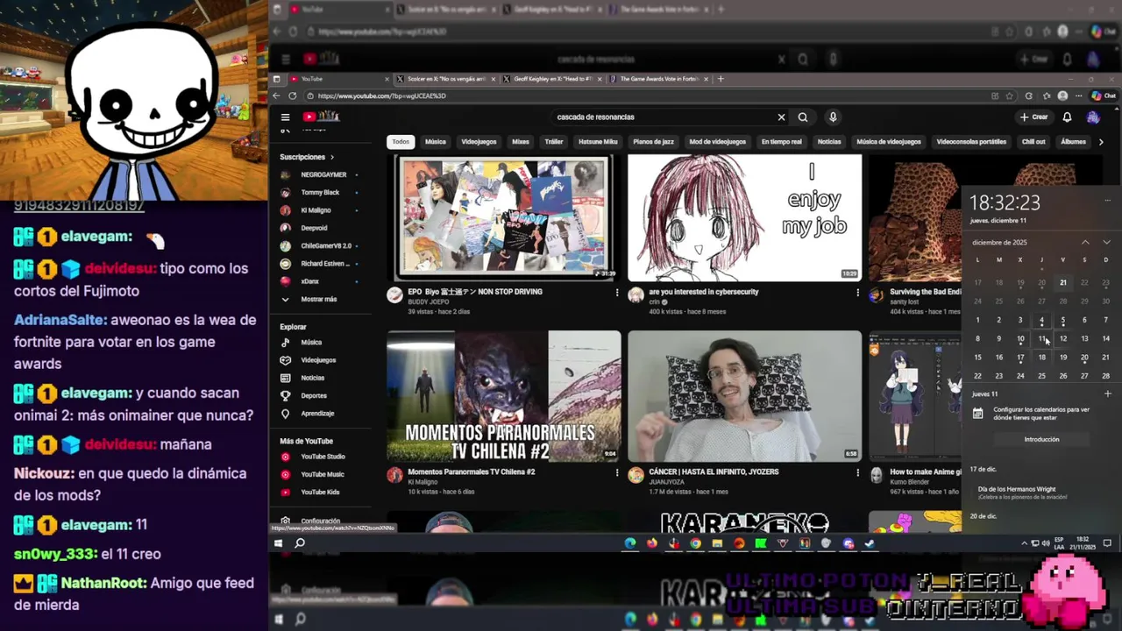Start voice search with the microphone icon
Viewport: 1122px width, 631px height.
[x=833, y=117]
